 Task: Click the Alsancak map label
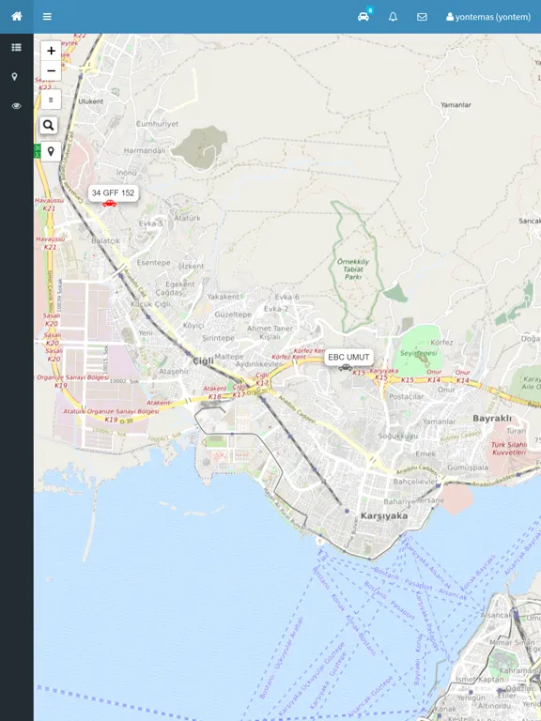click(496, 615)
